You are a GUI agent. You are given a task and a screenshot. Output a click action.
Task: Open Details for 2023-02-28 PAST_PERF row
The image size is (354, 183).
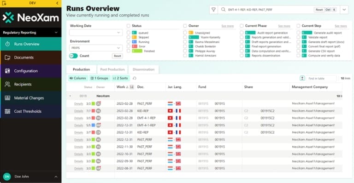[78, 104]
